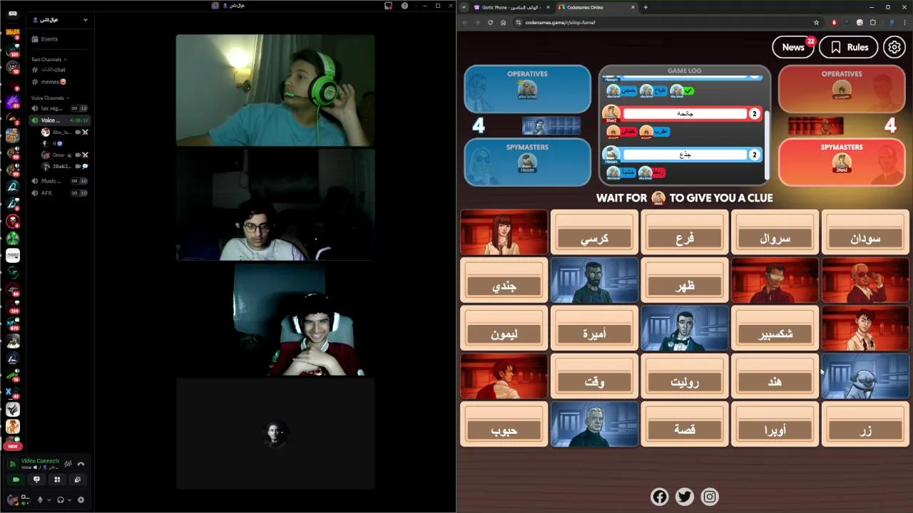
Task: Open the Rules page in Codenames
Action: click(x=848, y=47)
